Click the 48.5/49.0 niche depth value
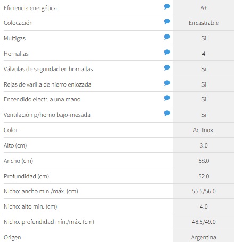This screenshot has height=242, width=236. click(x=204, y=222)
